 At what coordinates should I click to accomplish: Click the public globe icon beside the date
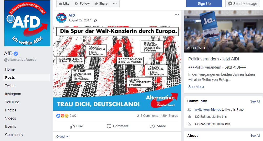pyautogui.click(x=95, y=20)
